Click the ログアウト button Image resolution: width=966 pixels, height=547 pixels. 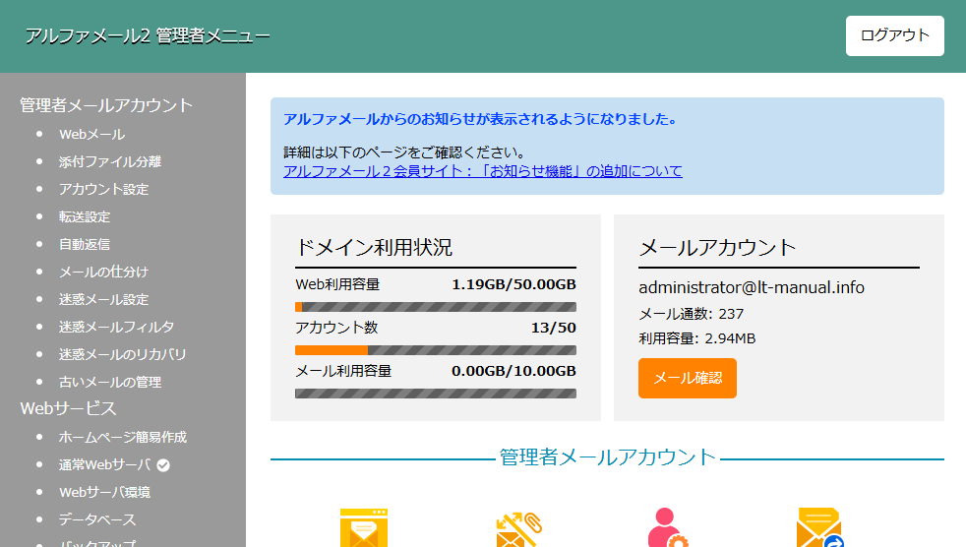click(894, 35)
